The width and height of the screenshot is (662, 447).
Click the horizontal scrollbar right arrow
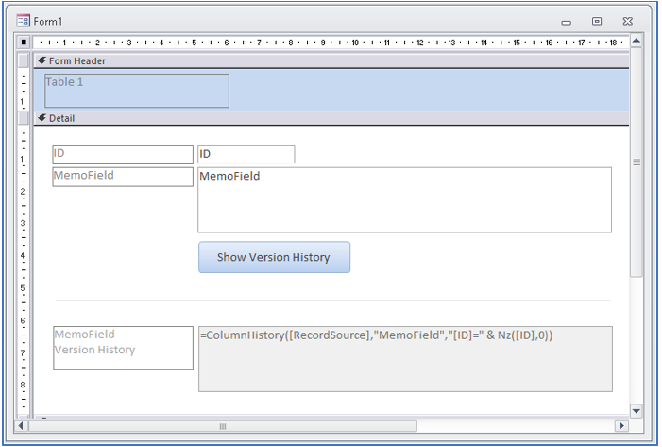pyautogui.click(x=621, y=426)
